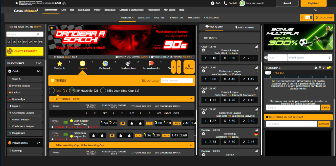Image resolution: width=336 pixels, height=166 pixels.
Task: Click the Controlla button
Action: coord(324,124)
